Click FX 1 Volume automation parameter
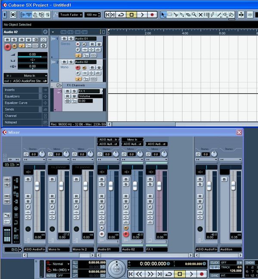The height and width of the screenshot is (279, 258). 90,96
